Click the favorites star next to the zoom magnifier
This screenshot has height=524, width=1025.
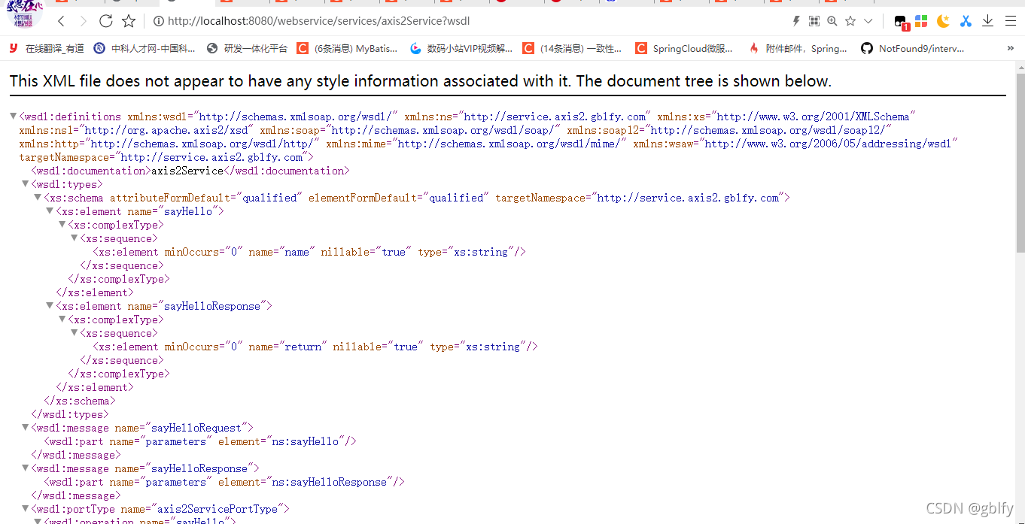pyautogui.click(x=850, y=21)
